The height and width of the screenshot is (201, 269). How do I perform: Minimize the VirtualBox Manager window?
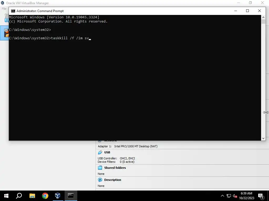pos(239,3)
